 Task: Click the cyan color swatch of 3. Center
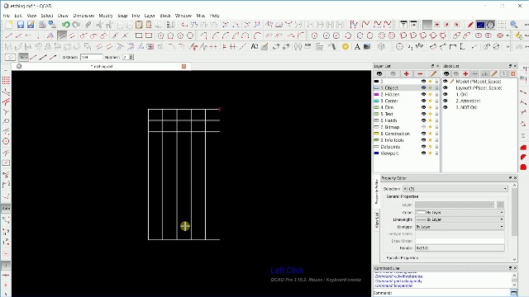pos(377,101)
